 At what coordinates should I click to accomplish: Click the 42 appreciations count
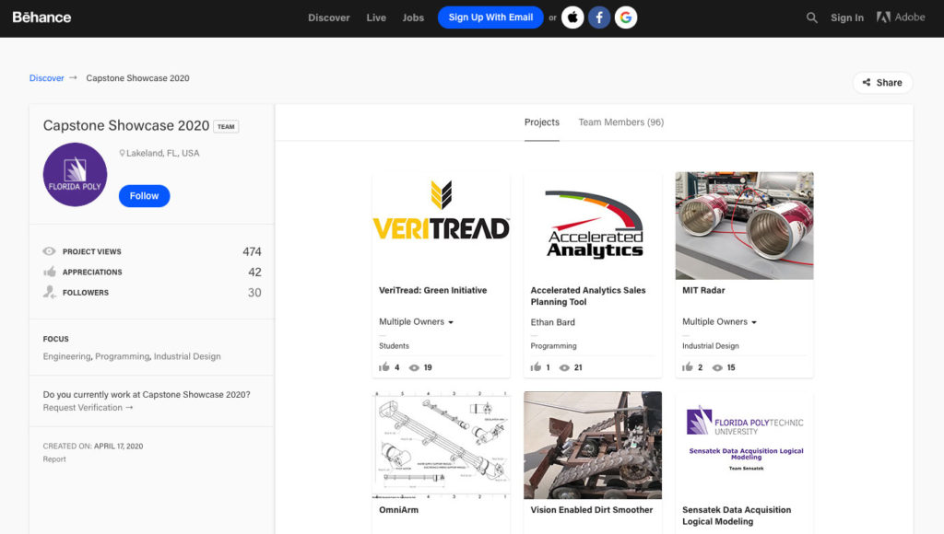tap(254, 272)
